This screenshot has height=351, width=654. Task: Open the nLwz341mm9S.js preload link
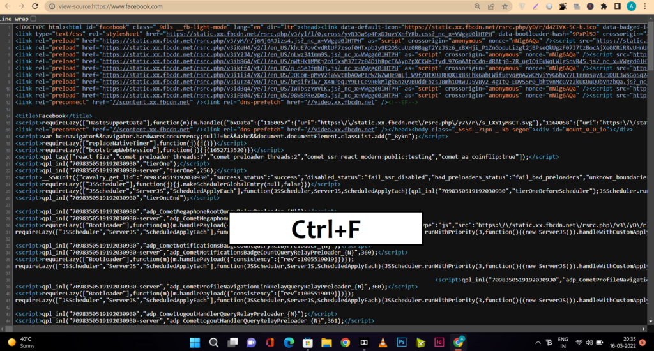(250, 55)
